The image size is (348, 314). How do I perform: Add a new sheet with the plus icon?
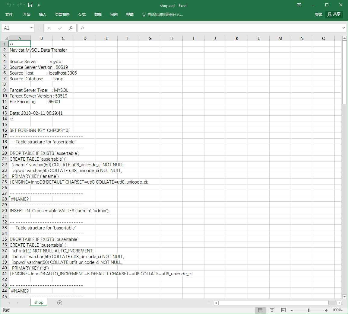point(60,303)
